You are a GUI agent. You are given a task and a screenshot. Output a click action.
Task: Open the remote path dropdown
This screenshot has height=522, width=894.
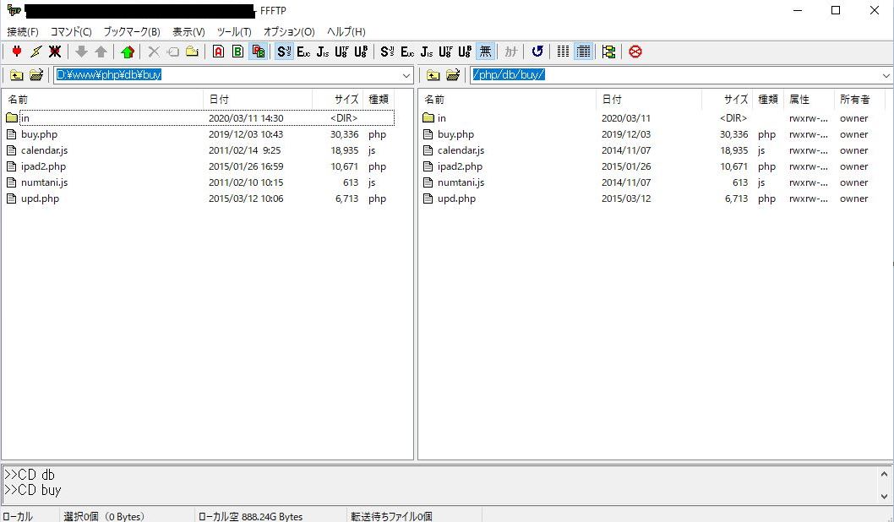click(886, 75)
